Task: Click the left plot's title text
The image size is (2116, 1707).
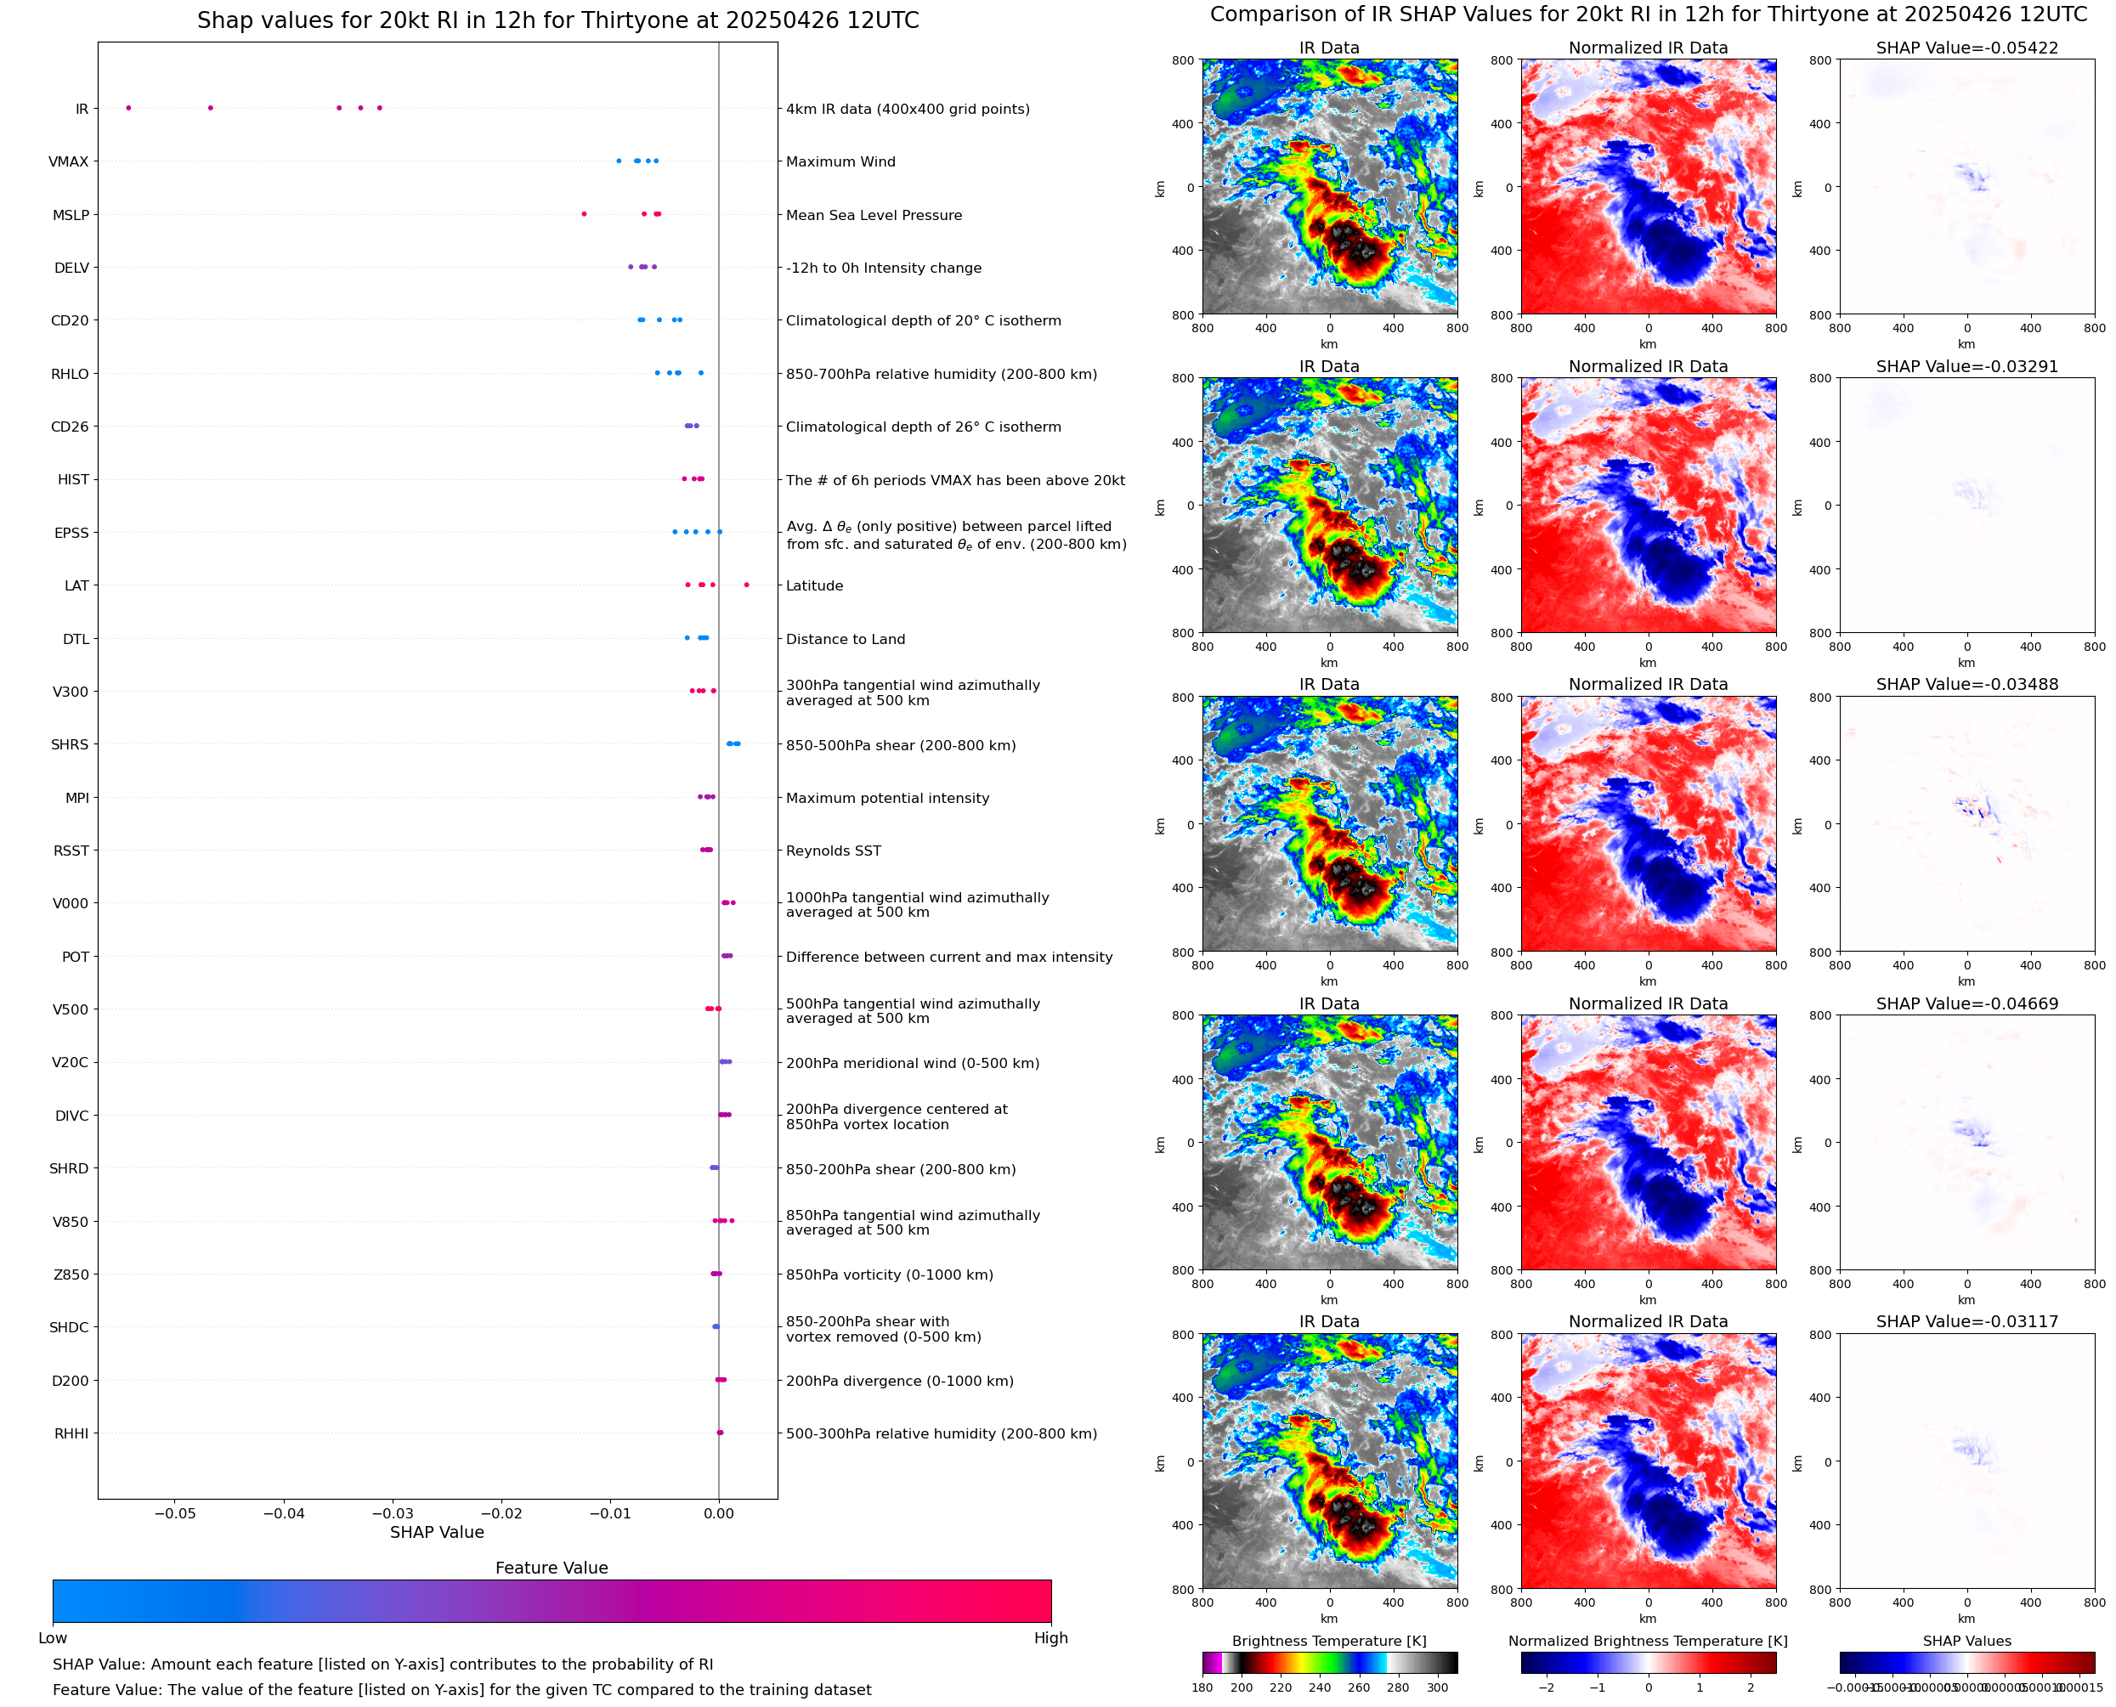Action: [x=557, y=20]
